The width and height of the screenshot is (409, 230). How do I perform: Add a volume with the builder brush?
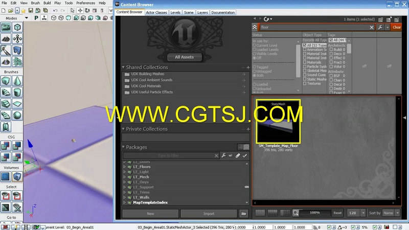point(17,176)
